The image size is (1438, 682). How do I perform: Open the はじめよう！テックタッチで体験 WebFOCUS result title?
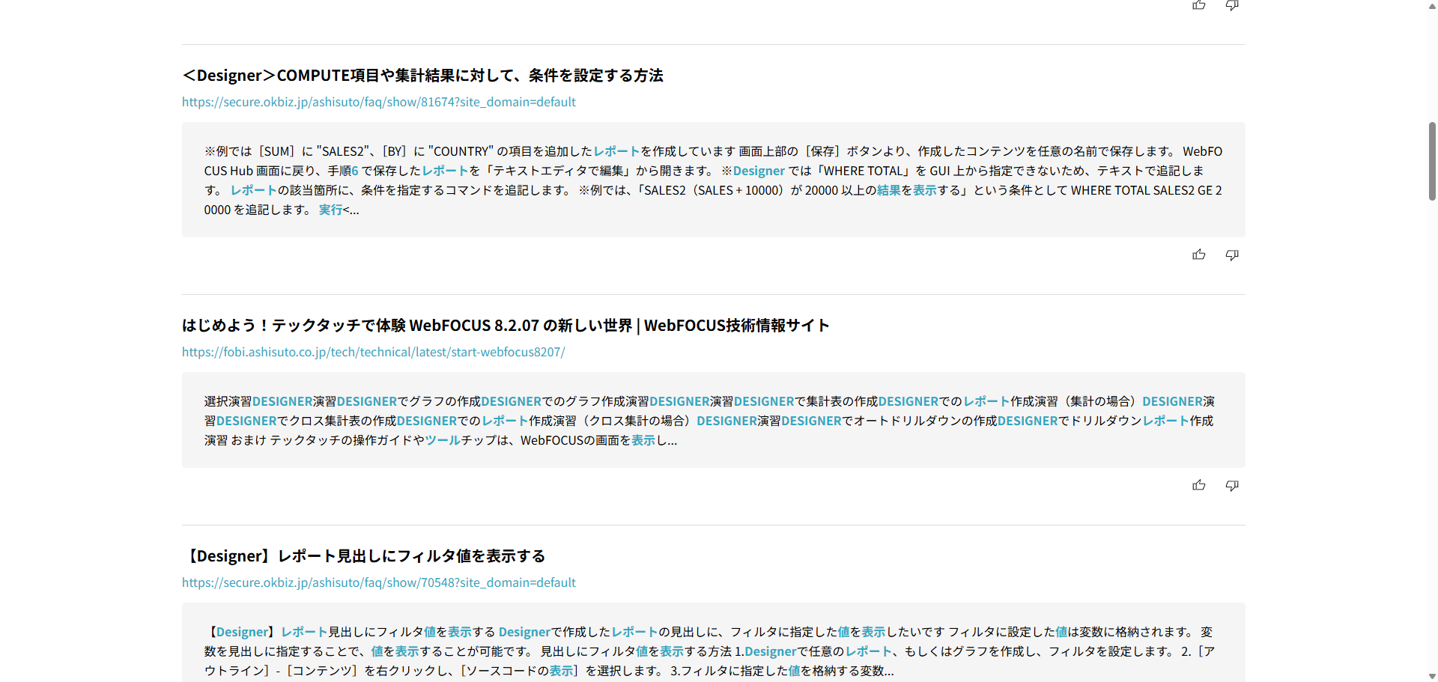pyautogui.click(x=506, y=326)
